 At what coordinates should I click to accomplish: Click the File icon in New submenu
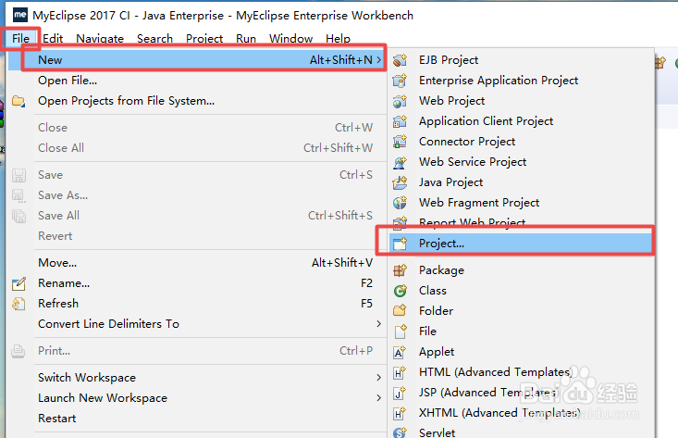click(400, 332)
